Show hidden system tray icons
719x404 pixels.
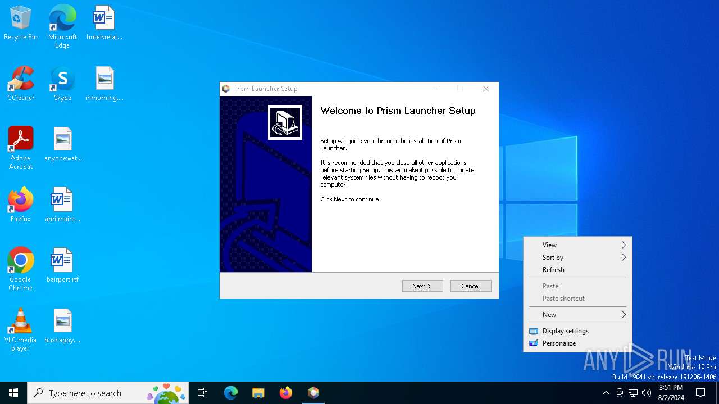click(606, 393)
